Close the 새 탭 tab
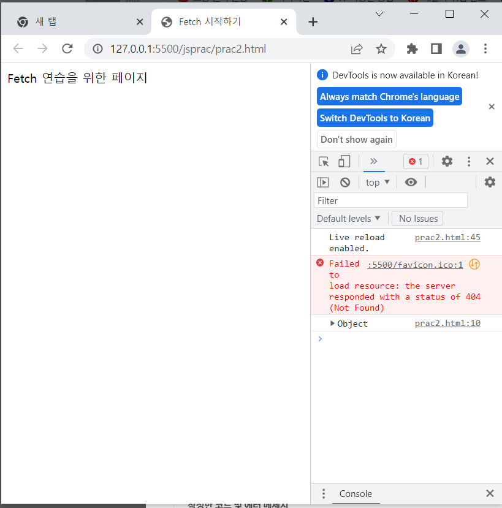Viewport: 502px width, 508px height. (x=140, y=21)
